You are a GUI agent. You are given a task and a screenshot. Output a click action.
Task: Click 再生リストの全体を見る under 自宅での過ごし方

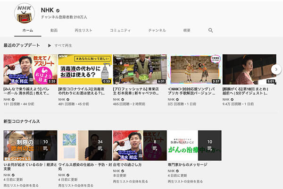click(x=131, y=181)
